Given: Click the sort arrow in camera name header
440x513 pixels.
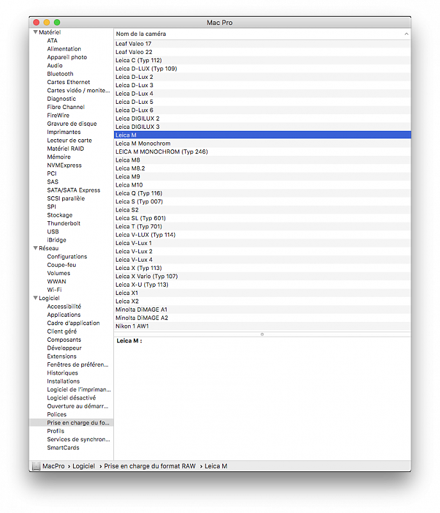Looking at the screenshot, I should (x=406, y=33).
